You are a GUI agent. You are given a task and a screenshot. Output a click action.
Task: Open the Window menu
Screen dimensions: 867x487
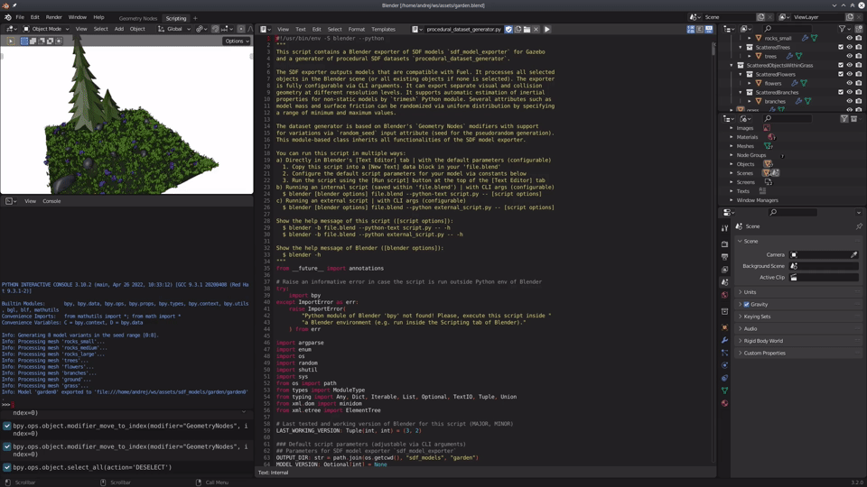point(78,17)
